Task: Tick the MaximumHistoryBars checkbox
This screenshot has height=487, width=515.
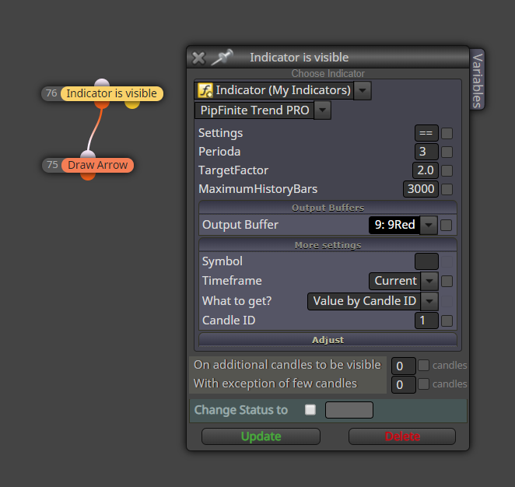Action: point(447,190)
